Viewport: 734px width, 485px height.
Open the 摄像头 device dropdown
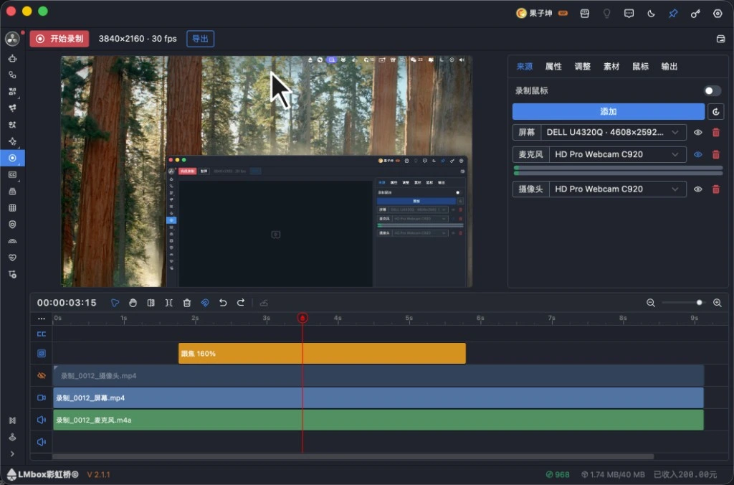coord(617,189)
